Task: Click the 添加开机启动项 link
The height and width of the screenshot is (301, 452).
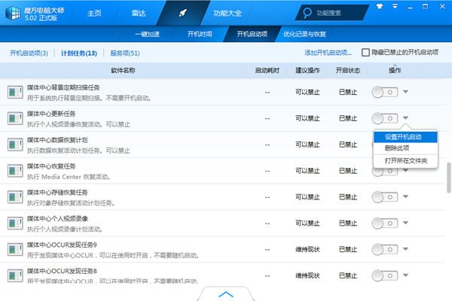Action: click(328, 53)
